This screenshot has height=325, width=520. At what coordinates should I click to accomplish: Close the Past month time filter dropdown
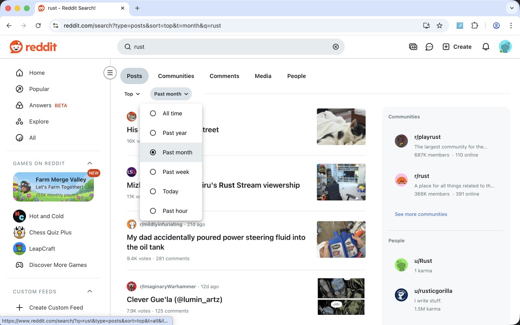(x=171, y=94)
